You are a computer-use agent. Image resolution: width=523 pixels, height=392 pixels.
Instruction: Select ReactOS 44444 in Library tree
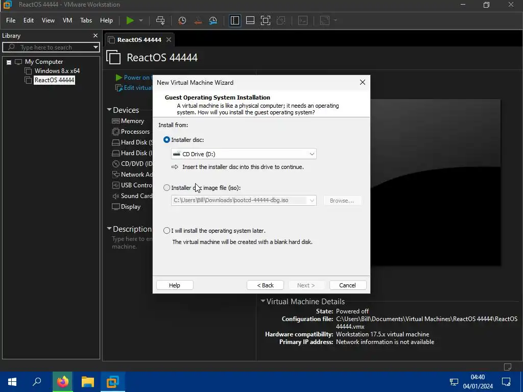click(54, 80)
